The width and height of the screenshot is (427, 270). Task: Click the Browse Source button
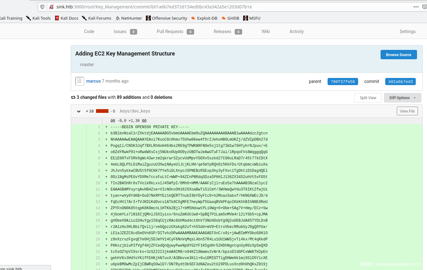399,55
